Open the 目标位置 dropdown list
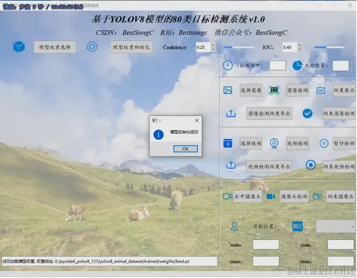The image size is (357, 278). (336, 227)
